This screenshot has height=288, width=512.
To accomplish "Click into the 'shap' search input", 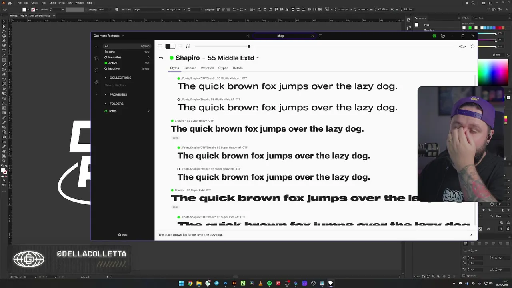I will 281,36.
